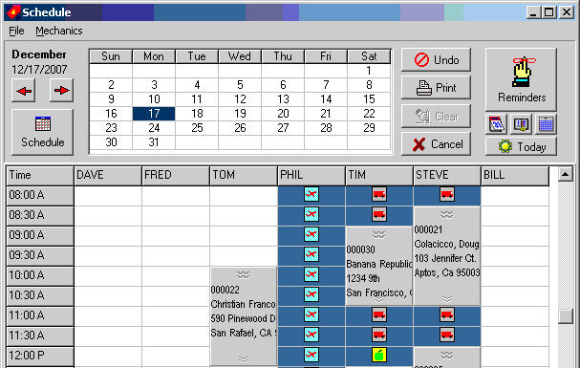The height and width of the screenshot is (368, 580).
Task: Open the Mechanics menu
Action: 59,31
